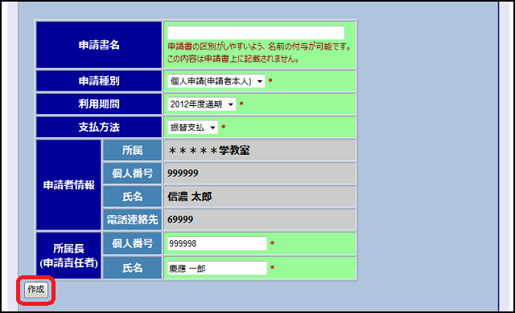Screen dimensions: 515x313
Task: Open the 支払方法 振替支払 dropdown
Action: (192, 128)
